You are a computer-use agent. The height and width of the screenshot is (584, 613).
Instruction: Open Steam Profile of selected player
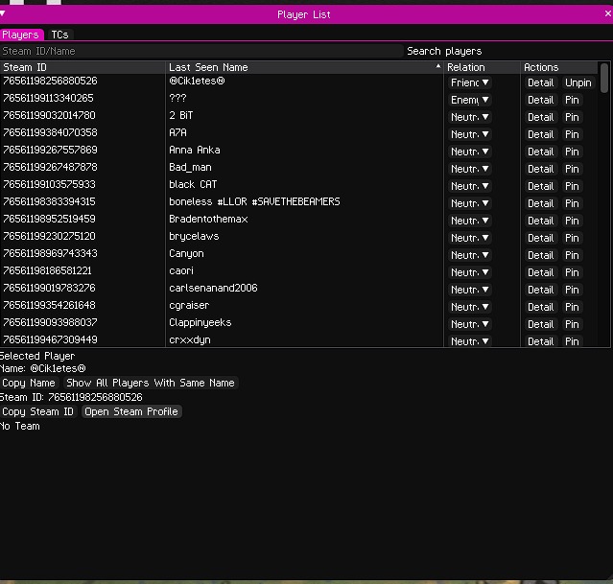(x=131, y=411)
